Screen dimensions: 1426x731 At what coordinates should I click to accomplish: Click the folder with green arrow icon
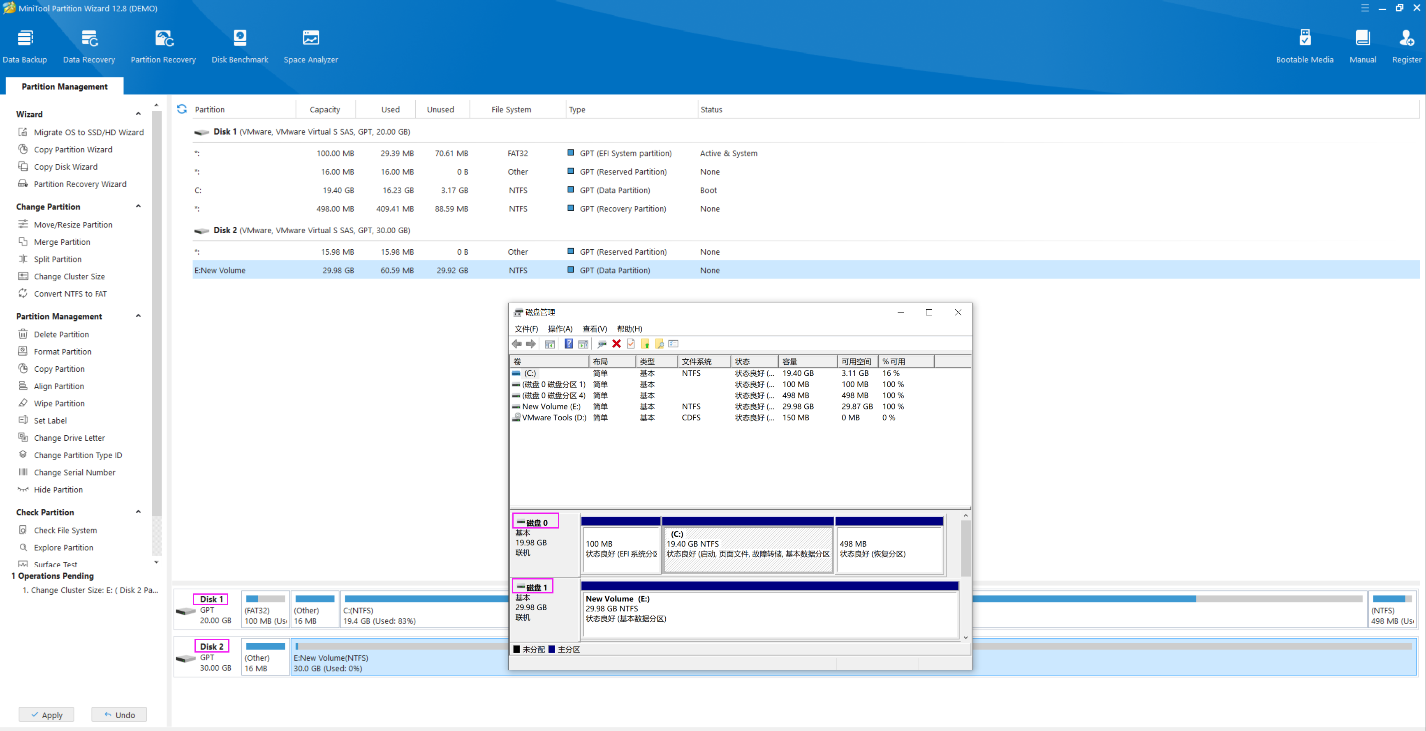pyautogui.click(x=645, y=344)
